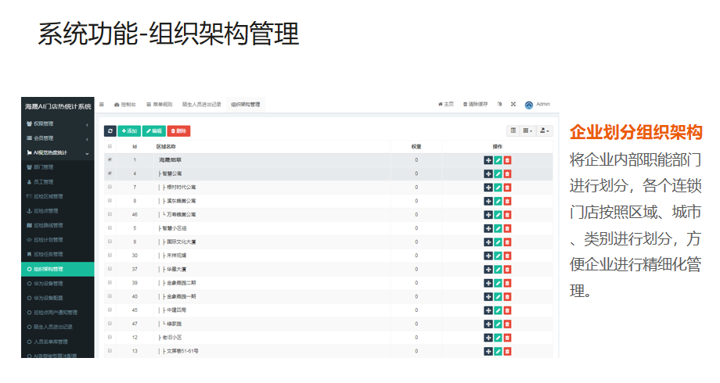
Task: Uncheck the checkbox for 海晟烟草 row
Action: [x=110, y=160]
